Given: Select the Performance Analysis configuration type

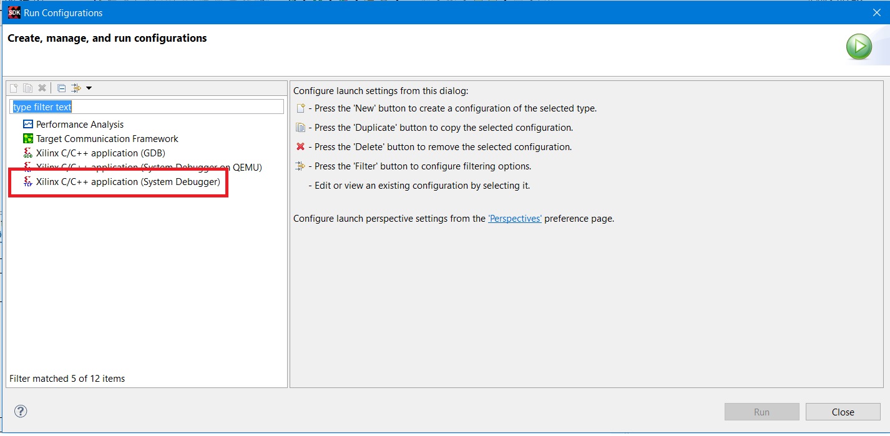Looking at the screenshot, I should [80, 125].
